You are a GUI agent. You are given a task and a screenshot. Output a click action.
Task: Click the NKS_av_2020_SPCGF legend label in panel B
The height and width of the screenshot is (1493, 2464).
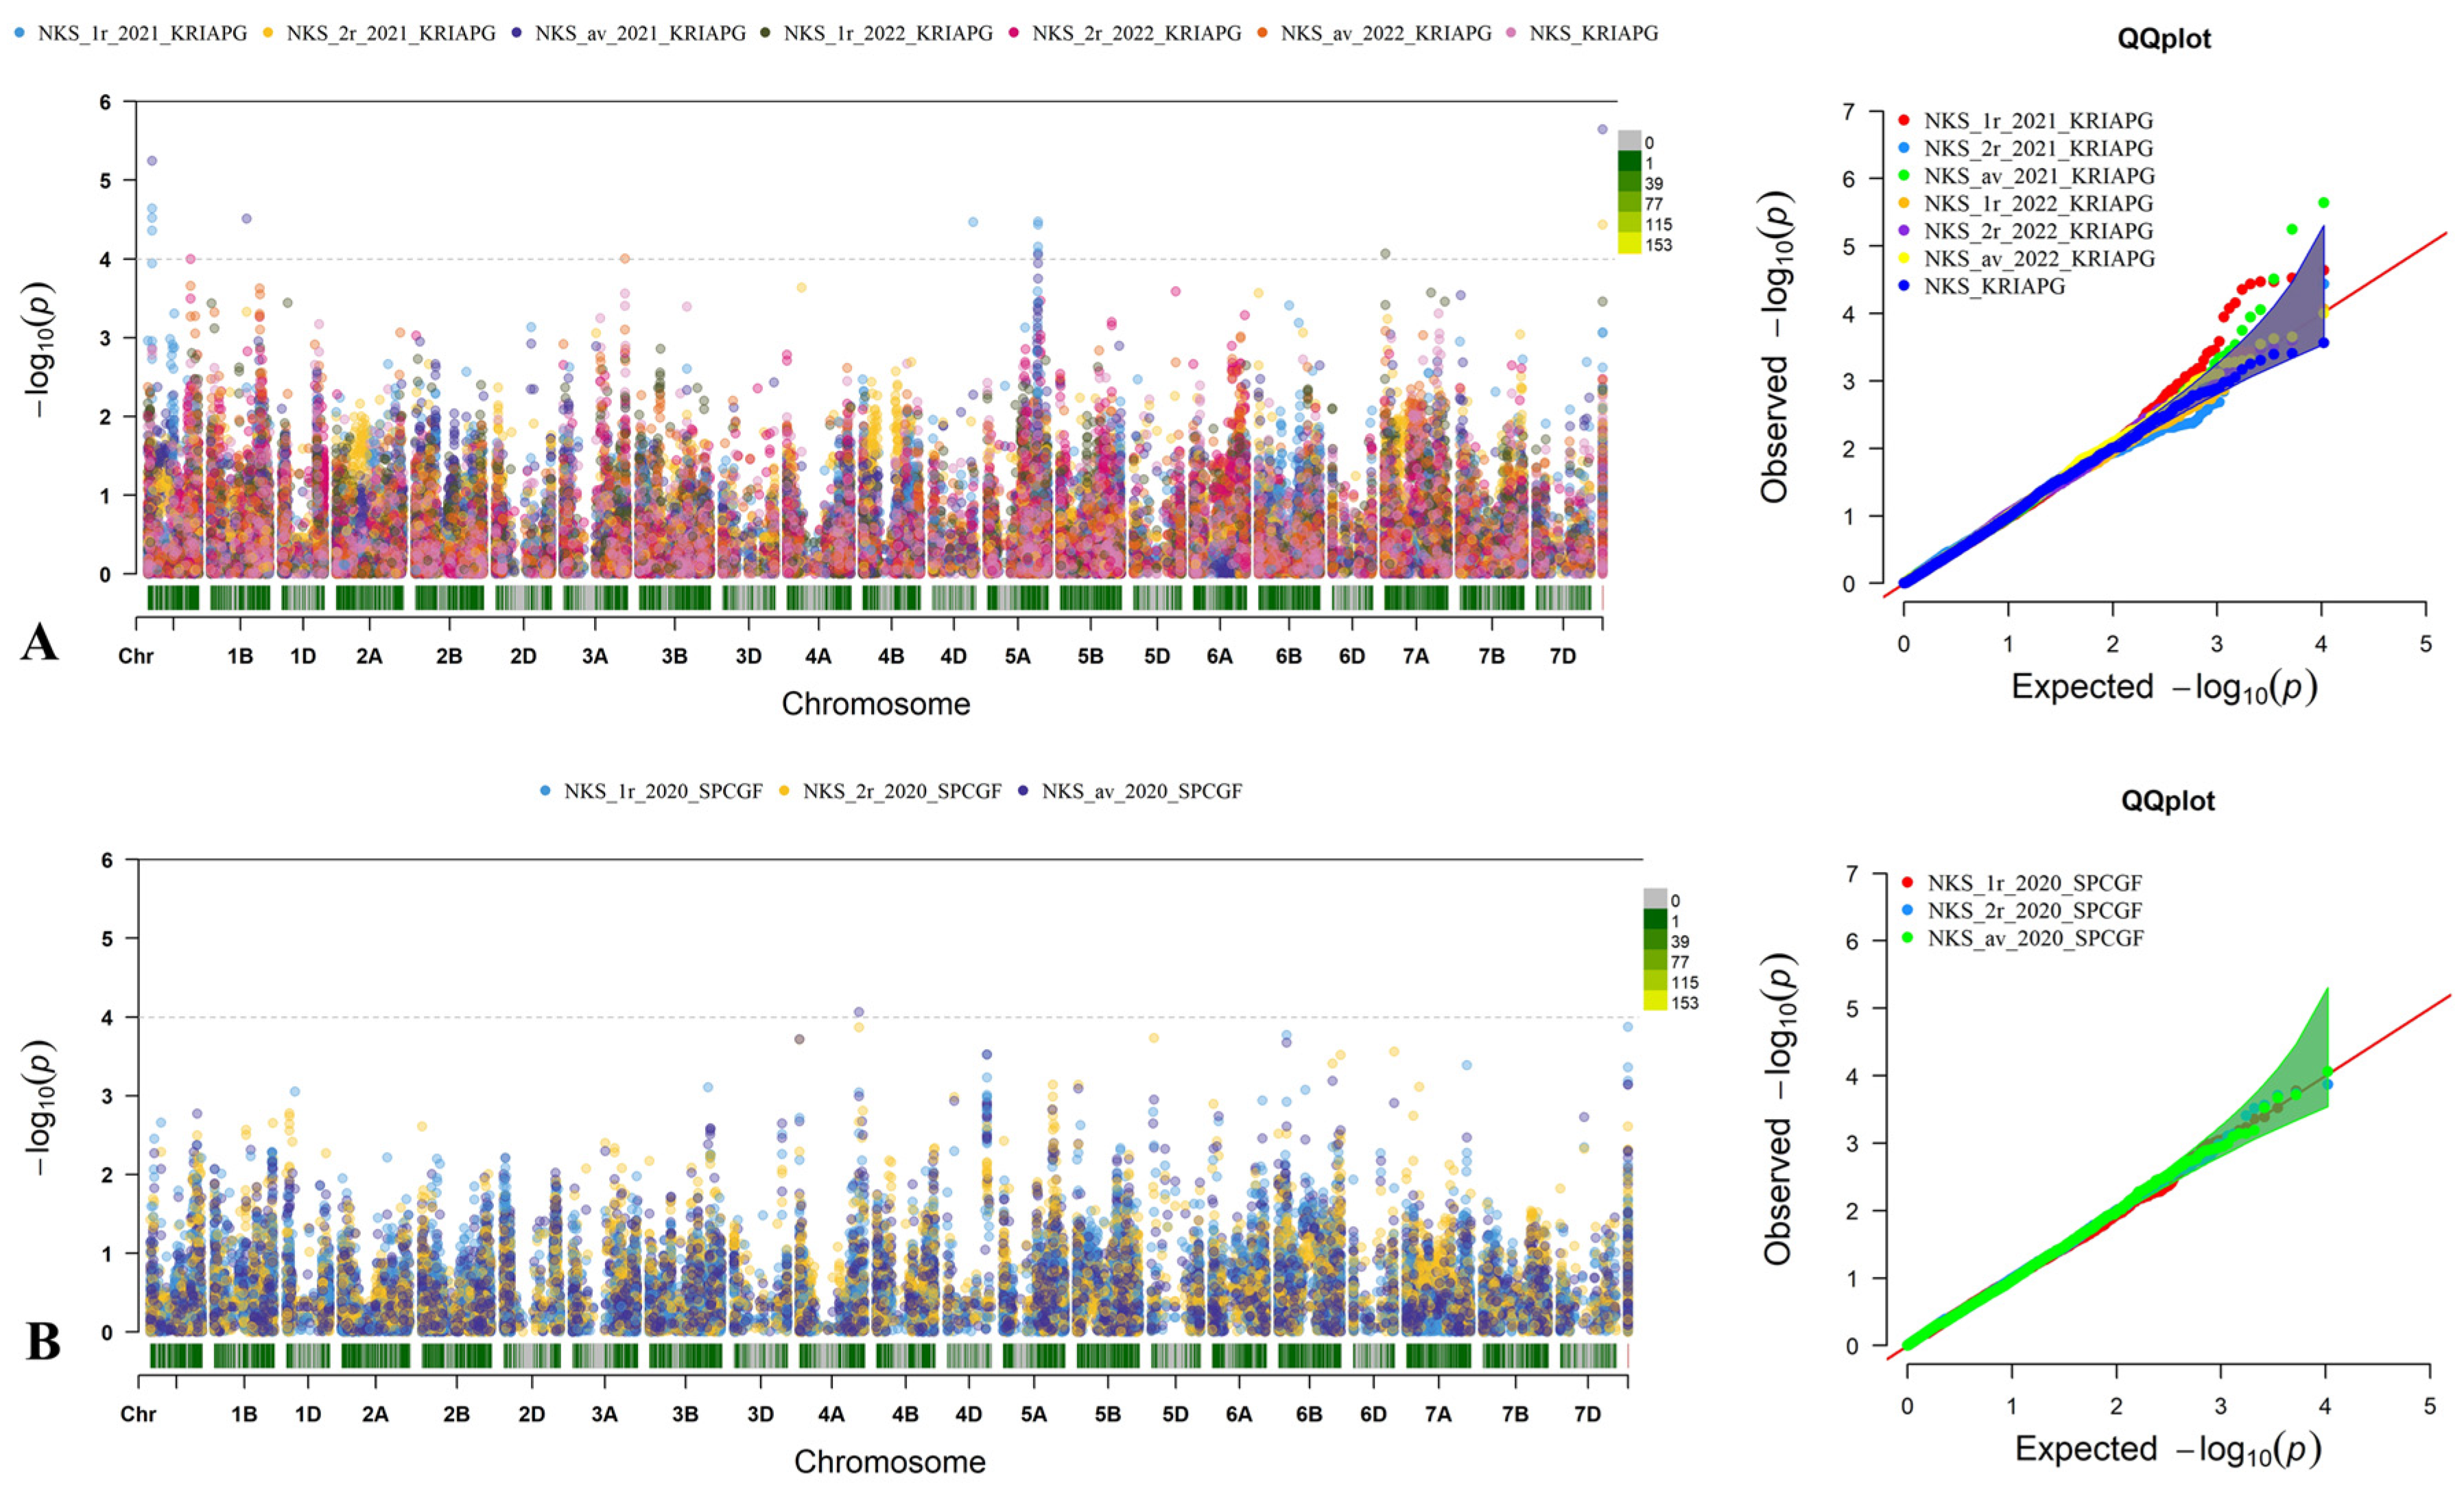coord(1141,791)
